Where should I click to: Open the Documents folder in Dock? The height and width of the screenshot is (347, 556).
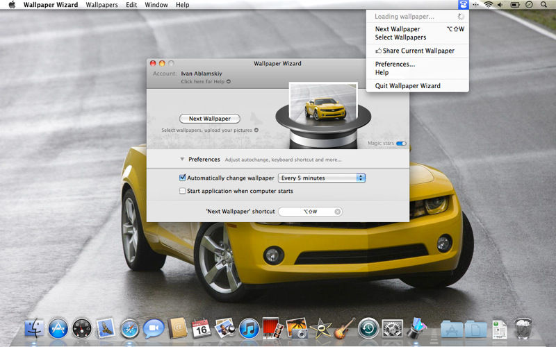tap(475, 329)
